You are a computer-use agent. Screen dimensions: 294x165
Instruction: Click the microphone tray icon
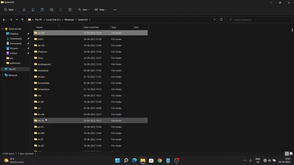250,160
